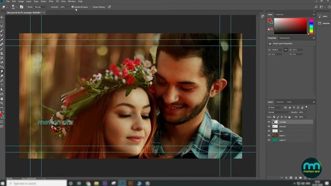Select the Zoom tool
The height and width of the screenshot is (186, 331).
pos(2,103)
